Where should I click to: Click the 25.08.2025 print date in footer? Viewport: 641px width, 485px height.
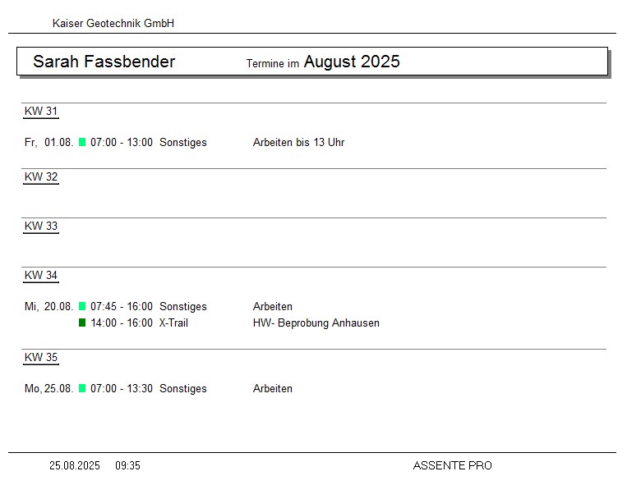[x=75, y=466]
